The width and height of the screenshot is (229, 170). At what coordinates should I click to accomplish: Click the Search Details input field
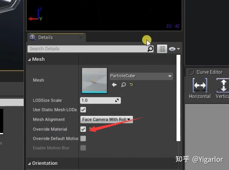coord(90,49)
